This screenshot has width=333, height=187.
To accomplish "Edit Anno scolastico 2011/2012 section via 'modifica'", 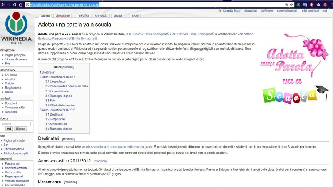I will (x=100, y=161).
